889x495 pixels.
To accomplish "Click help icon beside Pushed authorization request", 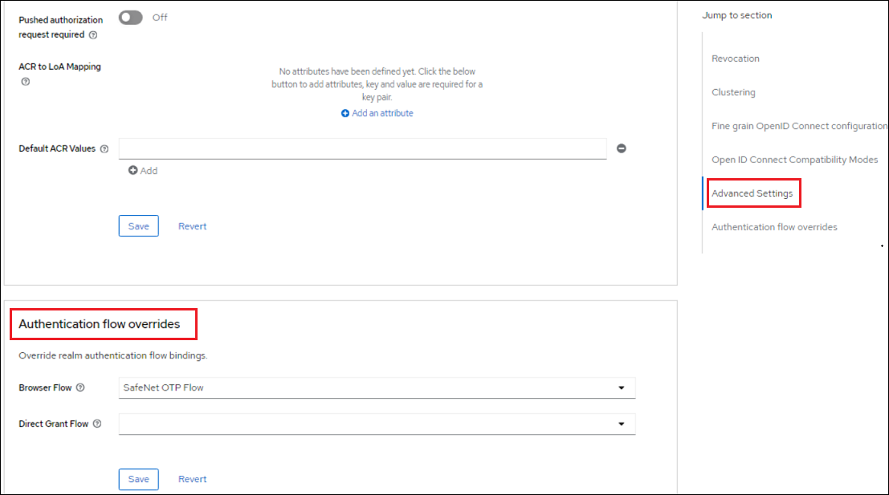I will click(93, 35).
